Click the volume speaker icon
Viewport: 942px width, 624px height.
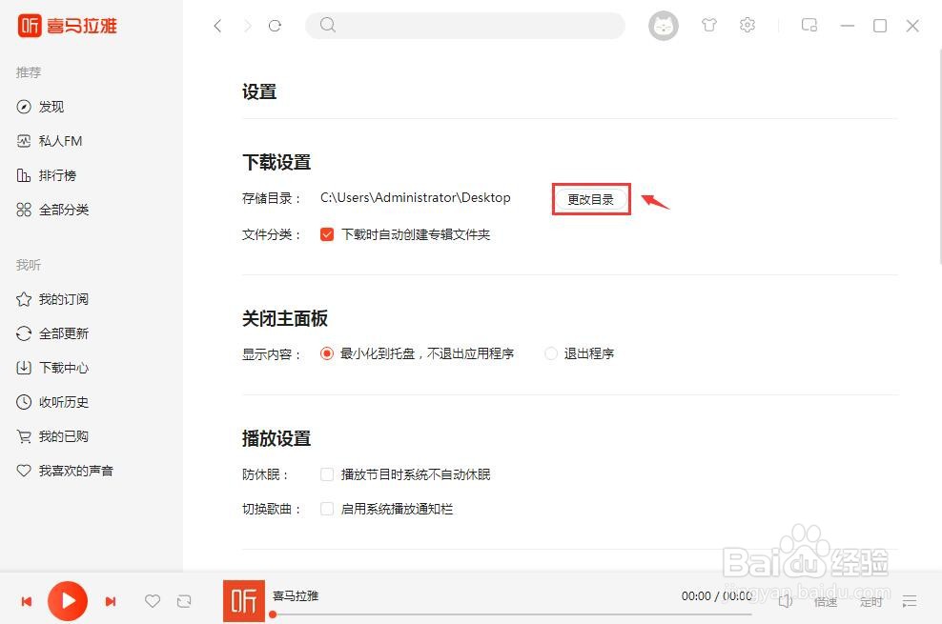pos(786,601)
